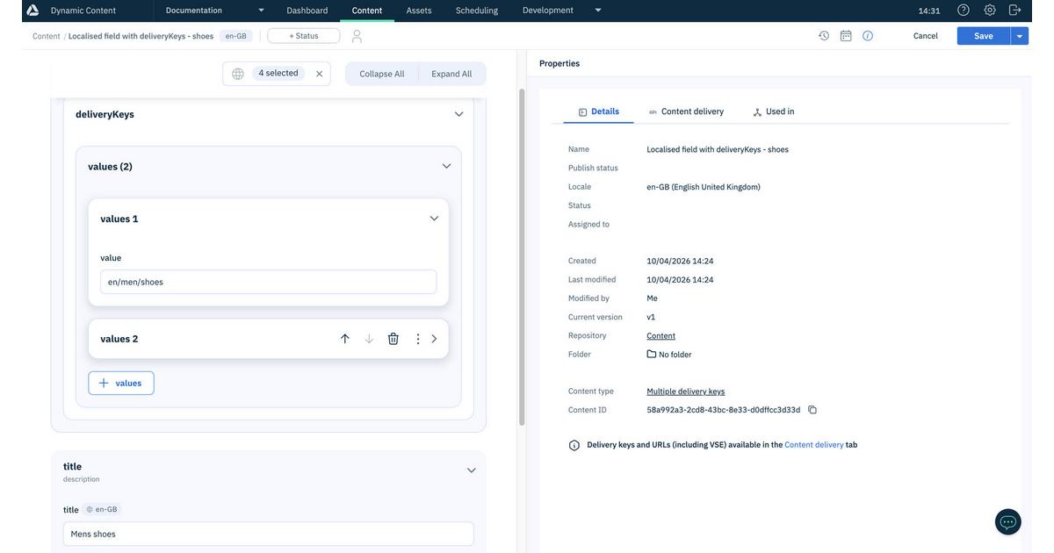
Task: Click Expand All
Action: click(451, 74)
